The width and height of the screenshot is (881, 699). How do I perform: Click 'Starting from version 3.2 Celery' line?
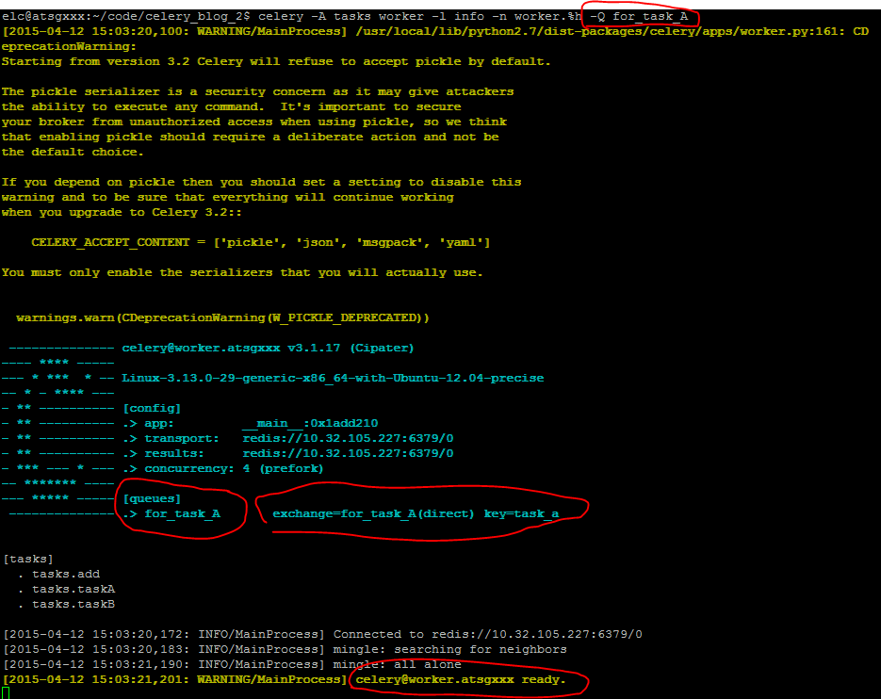(276, 62)
